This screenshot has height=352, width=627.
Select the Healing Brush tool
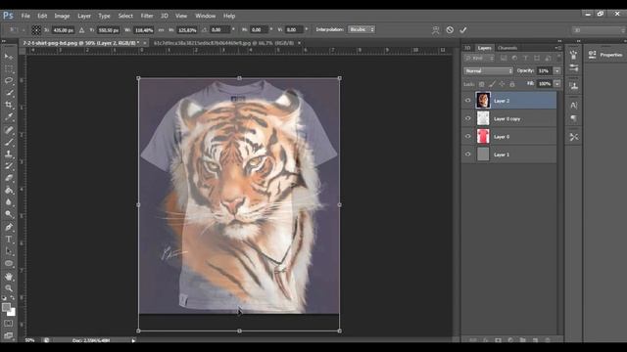coord(9,130)
